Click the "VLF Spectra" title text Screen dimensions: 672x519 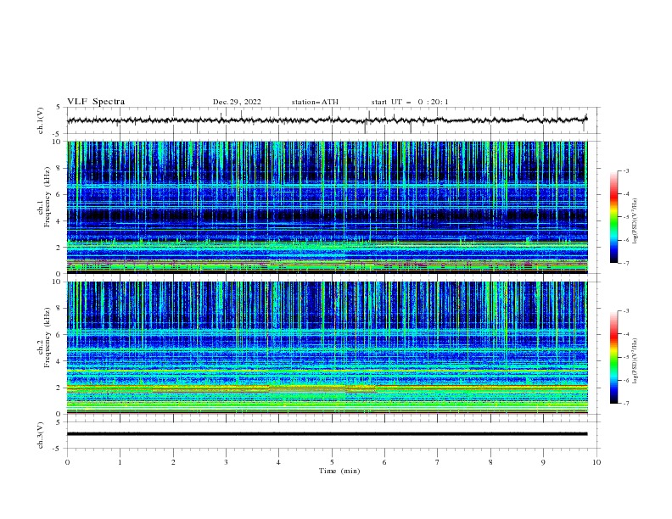(x=96, y=102)
